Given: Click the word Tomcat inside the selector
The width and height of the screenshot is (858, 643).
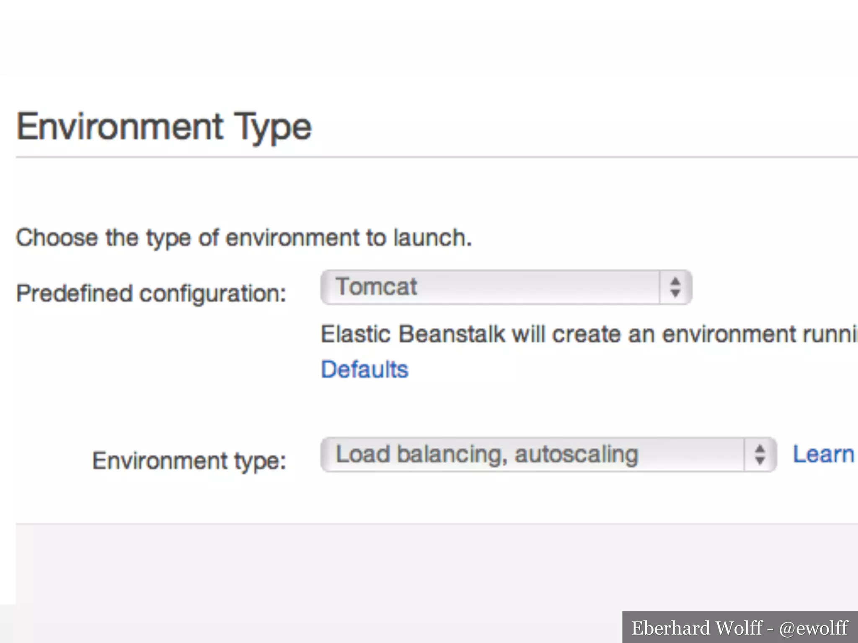Looking at the screenshot, I should (376, 287).
